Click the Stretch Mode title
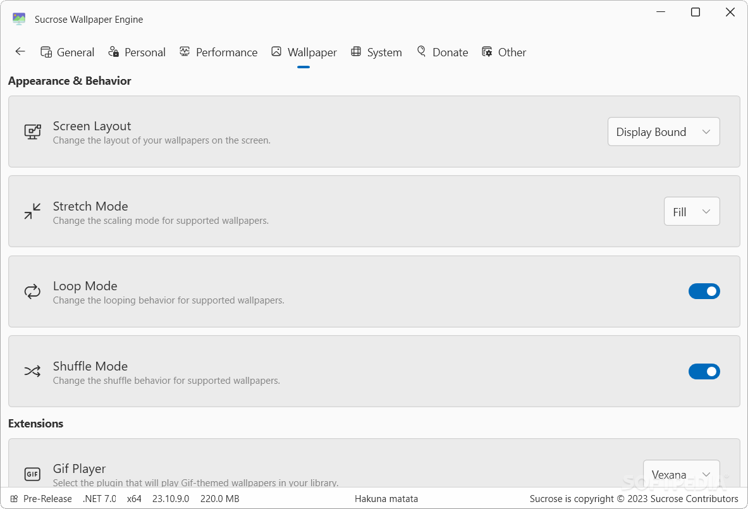Viewport: 748px width, 509px height. [x=90, y=206]
